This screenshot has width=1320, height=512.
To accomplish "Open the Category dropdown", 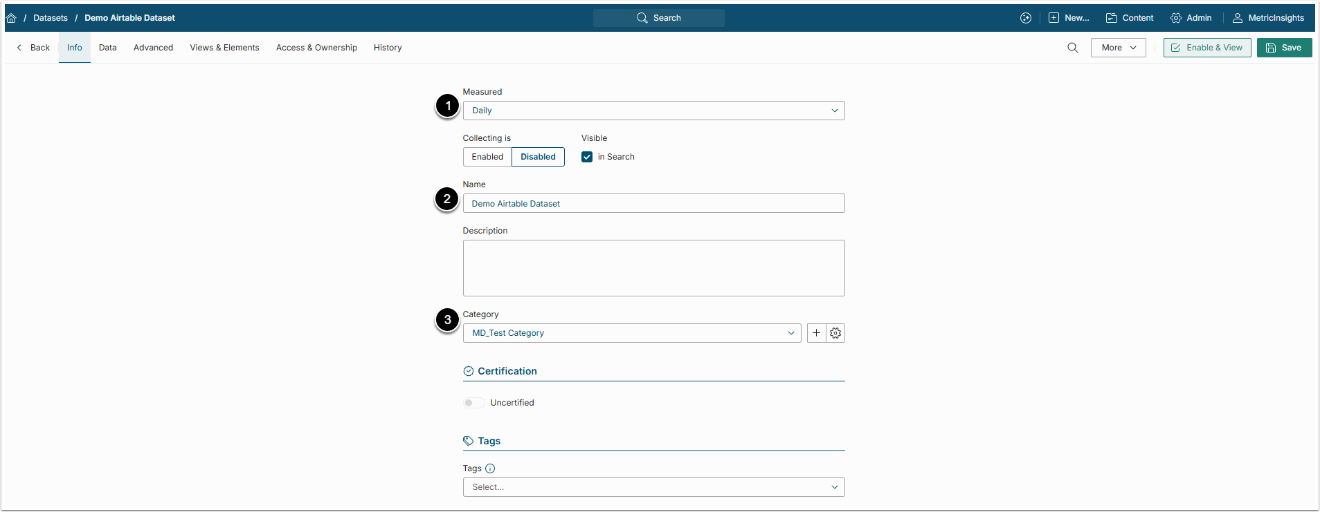I will (x=631, y=333).
